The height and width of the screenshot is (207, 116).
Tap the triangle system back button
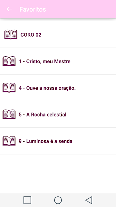pos(89,200)
